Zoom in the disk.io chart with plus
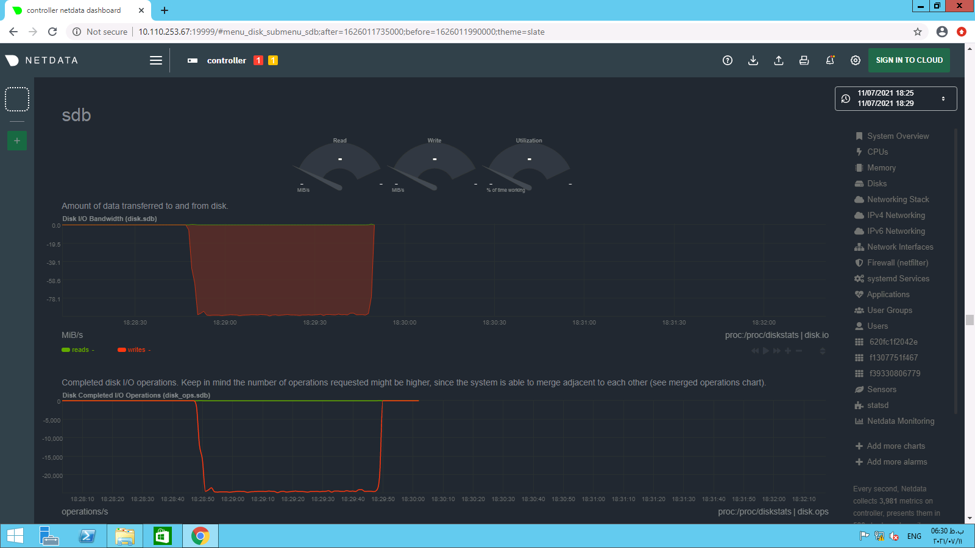 [x=788, y=351]
